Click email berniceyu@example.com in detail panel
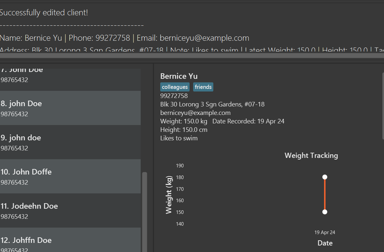 (195, 113)
